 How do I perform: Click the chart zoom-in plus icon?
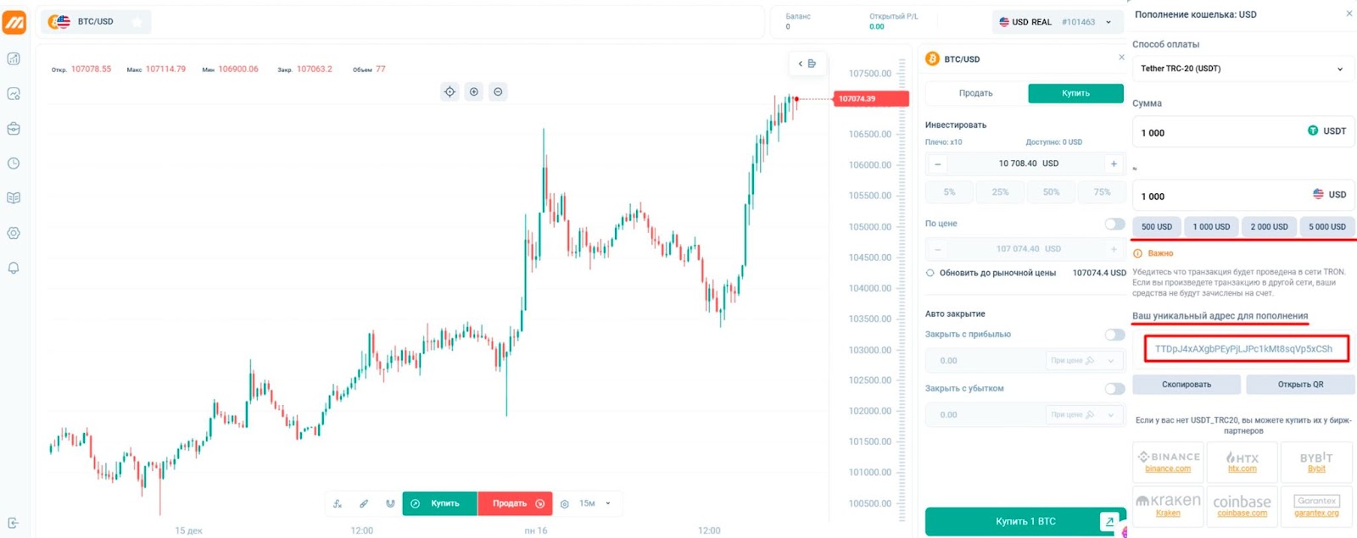click(x=474, y=92)
